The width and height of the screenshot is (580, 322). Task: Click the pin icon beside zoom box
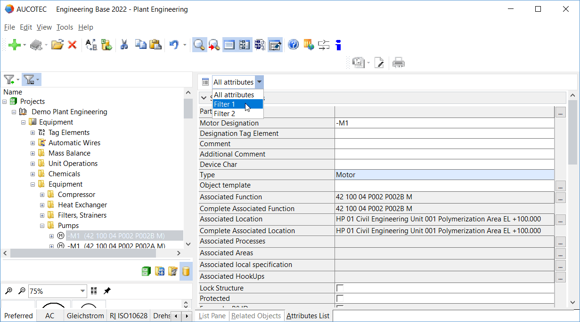pos(107,291)
